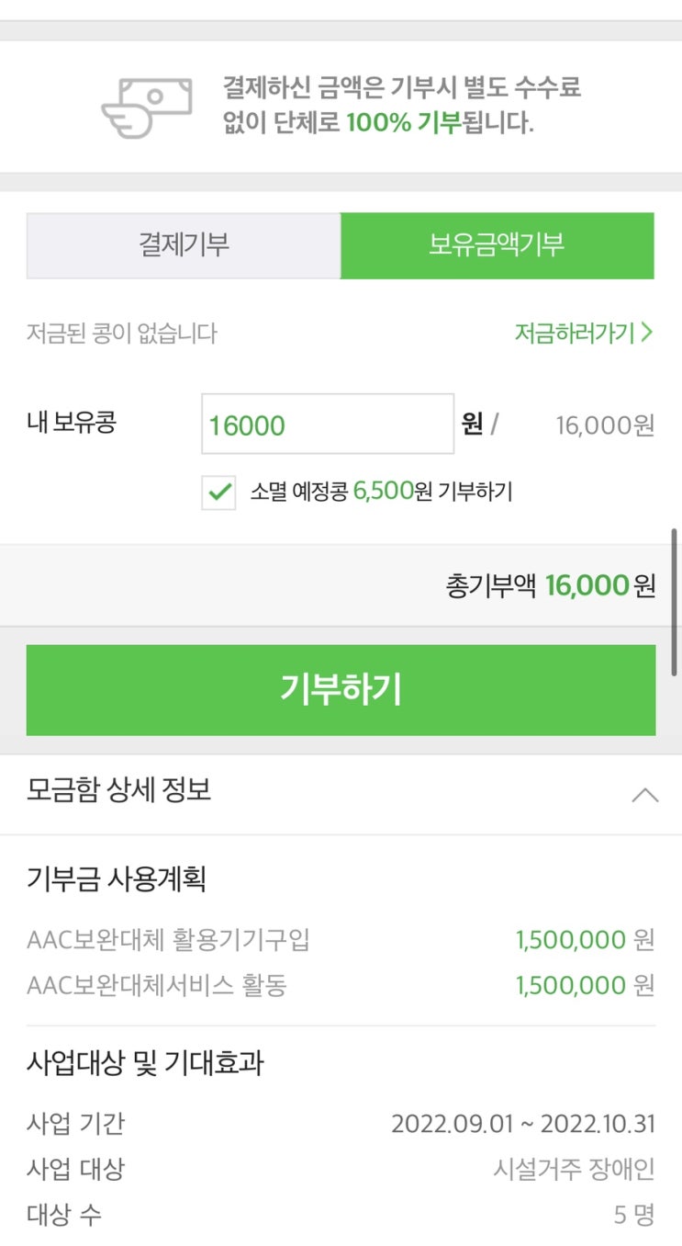Click the 저금된 콩이 없습니다 notice
The image size is (682, 1246).
pyautogui.click(x=122, y=333)
